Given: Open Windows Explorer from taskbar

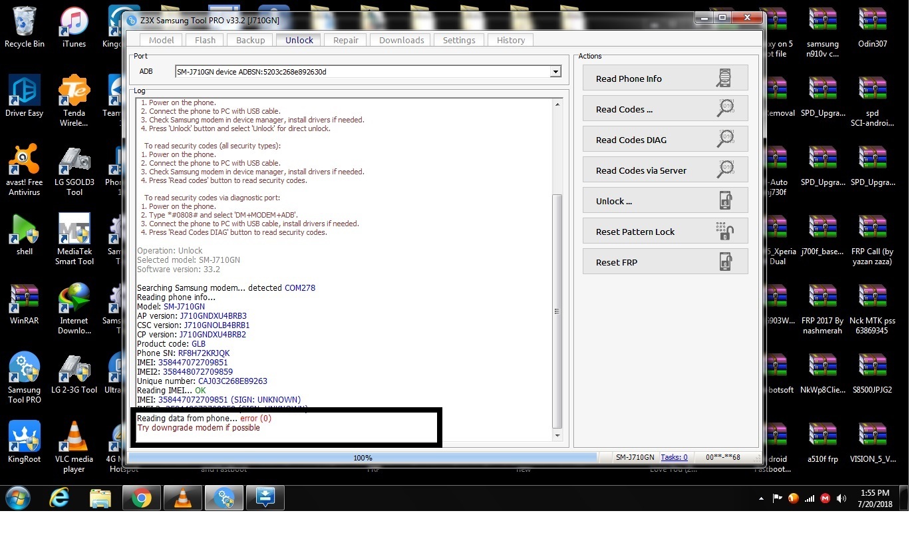Looking at the screenshot, I should pyautogui.click(x=100, y=498).
